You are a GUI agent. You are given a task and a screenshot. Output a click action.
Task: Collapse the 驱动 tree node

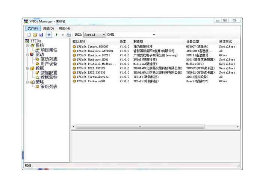pyautogui.click(x=27, y=55)
